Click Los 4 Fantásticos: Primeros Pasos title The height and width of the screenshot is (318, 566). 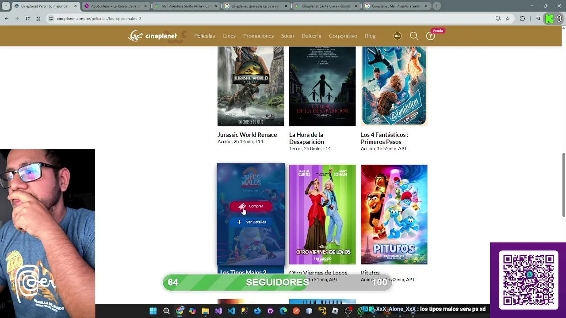coord(384,138)
